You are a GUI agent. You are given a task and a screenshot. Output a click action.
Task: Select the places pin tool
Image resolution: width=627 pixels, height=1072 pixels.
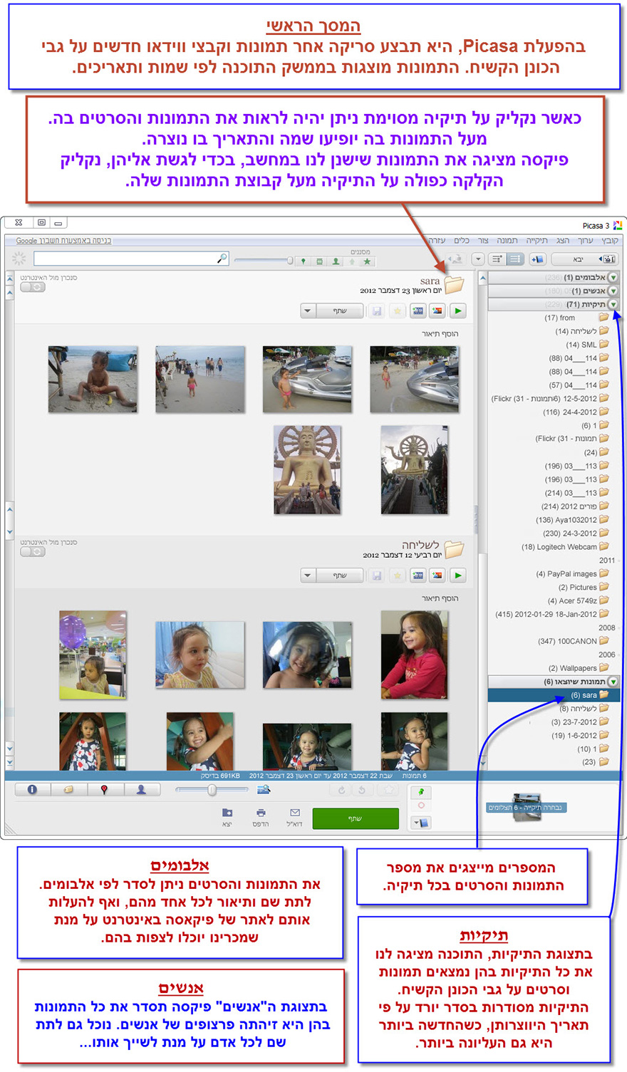point(103,789)
